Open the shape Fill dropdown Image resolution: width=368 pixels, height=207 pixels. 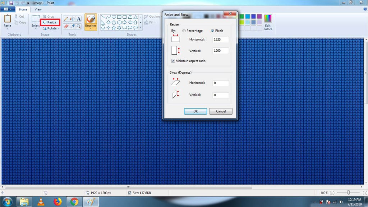point(150,23)
